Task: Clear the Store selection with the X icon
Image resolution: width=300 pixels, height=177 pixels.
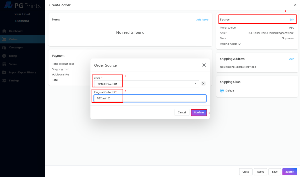Action: point(203,84)
